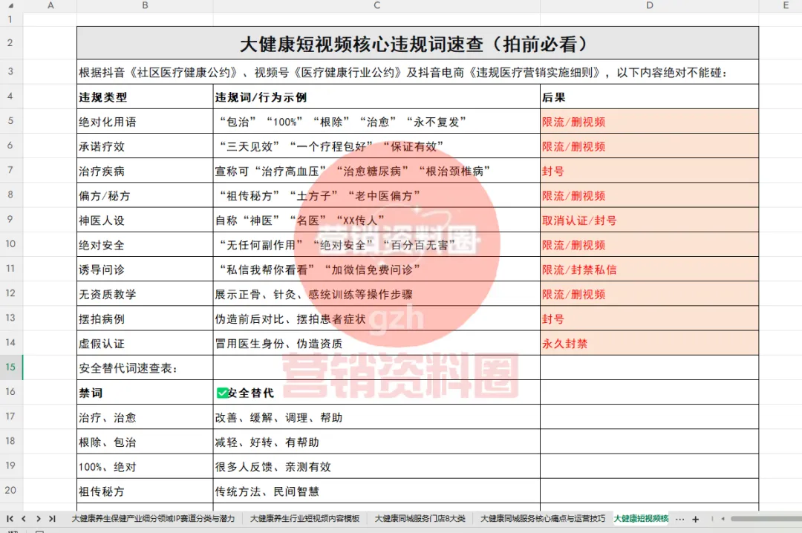Select the 永久封禁 cell
The width and height of the screenshot is (802, 533).
pyautogui.click(x=650, y=343)
